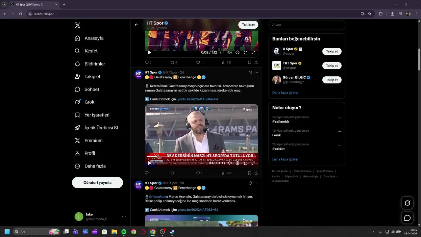
Task: Bookmark the top video post
Action: click(250, 62)
